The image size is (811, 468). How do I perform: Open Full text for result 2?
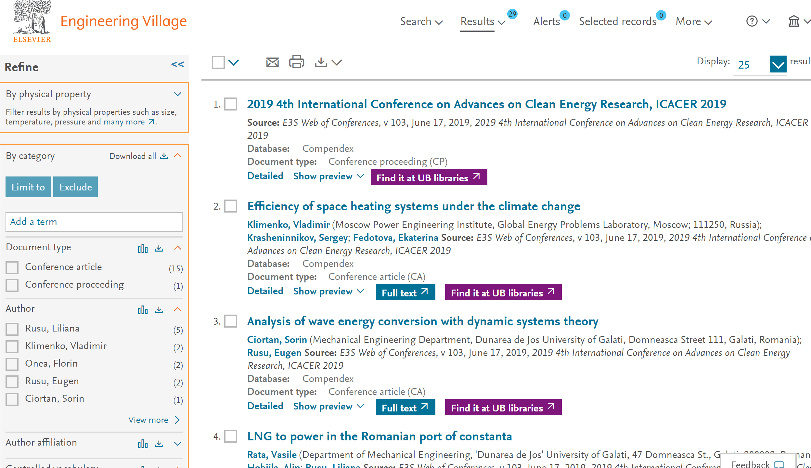[x=405, y=292]
